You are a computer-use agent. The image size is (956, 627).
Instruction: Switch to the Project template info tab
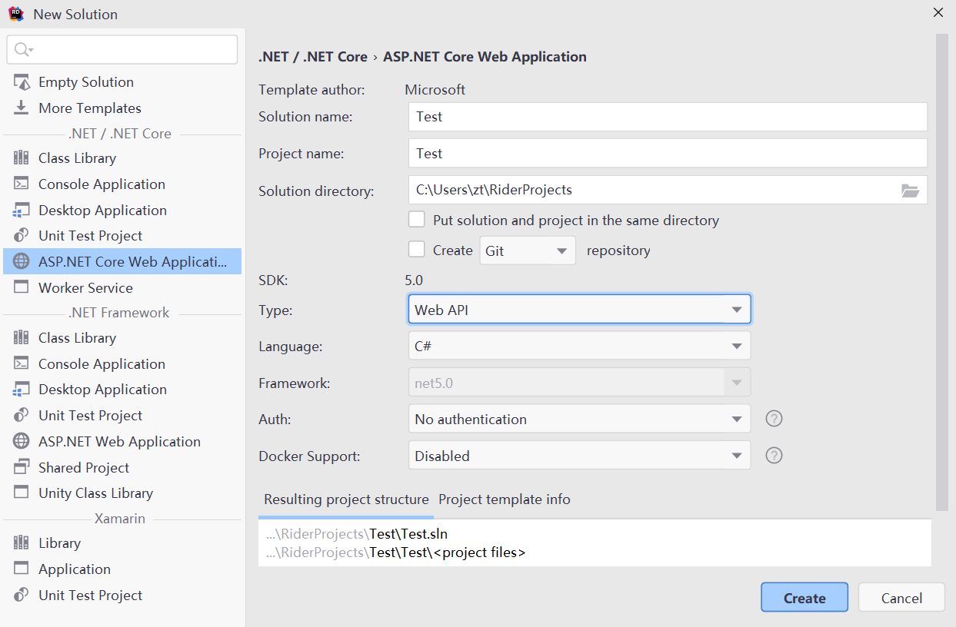tap(505, 499)
